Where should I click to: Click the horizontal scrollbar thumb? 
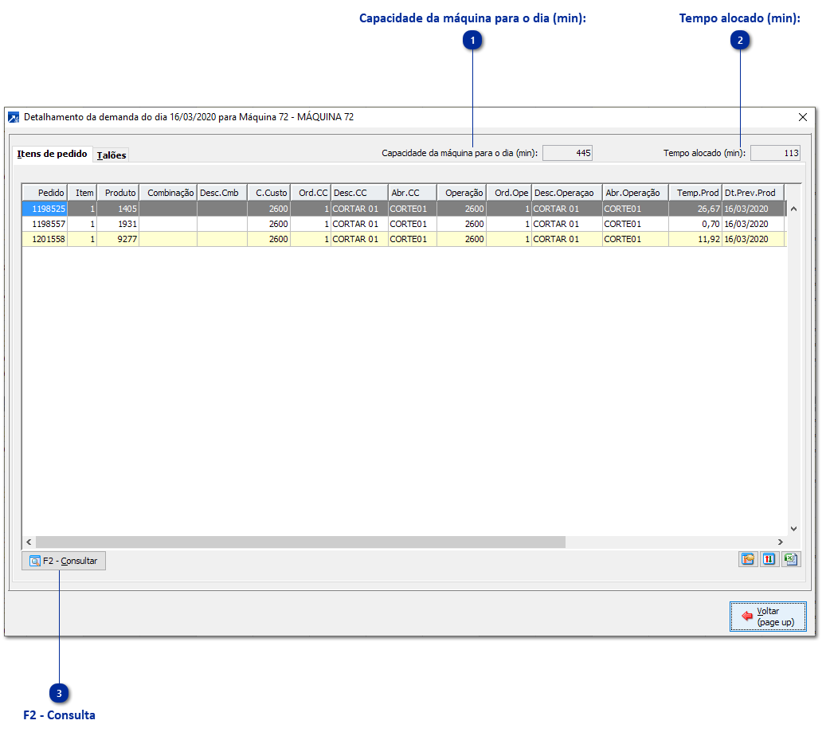click(300, 542)
